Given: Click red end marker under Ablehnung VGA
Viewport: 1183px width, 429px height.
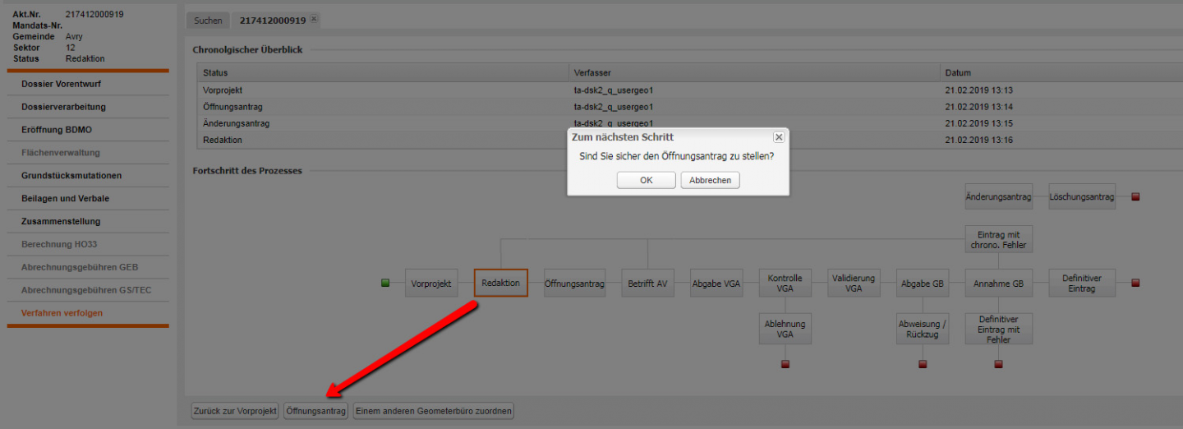Looking at the screenshot, I should [785, 364].
